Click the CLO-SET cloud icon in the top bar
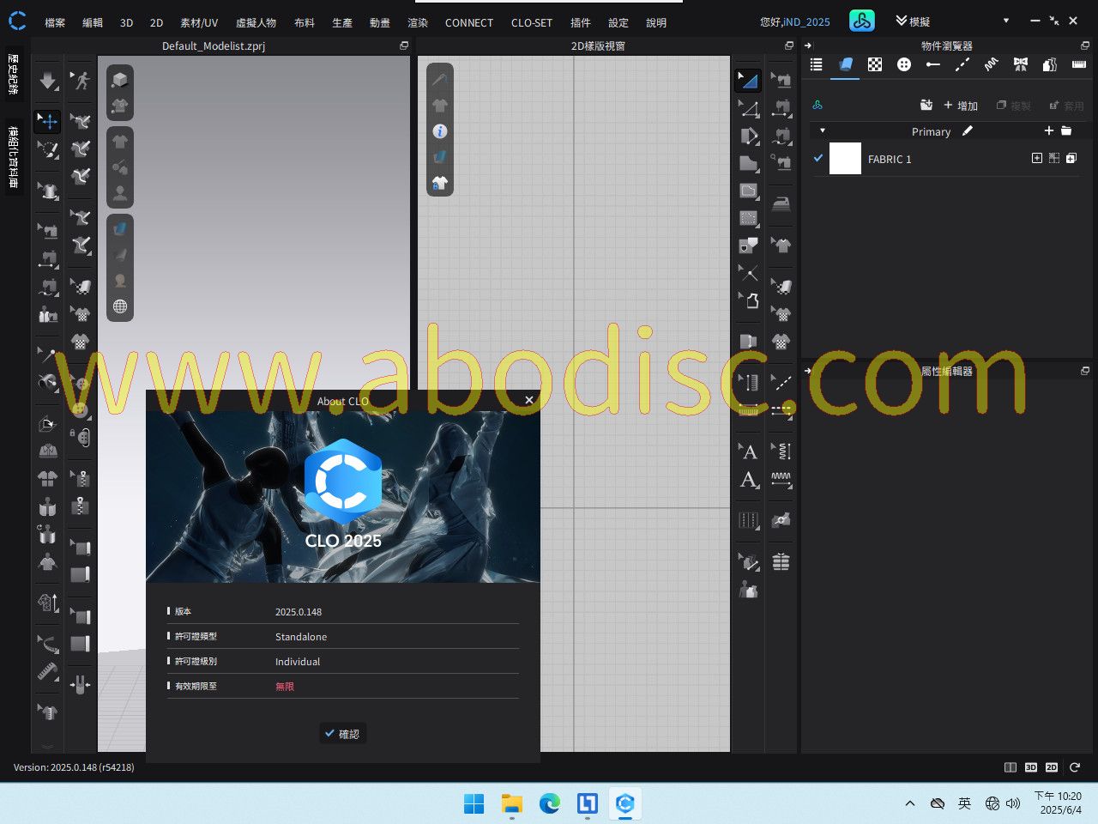This screenshot has width=1098, height=824. pyautogui.click(x=862, y=21)
